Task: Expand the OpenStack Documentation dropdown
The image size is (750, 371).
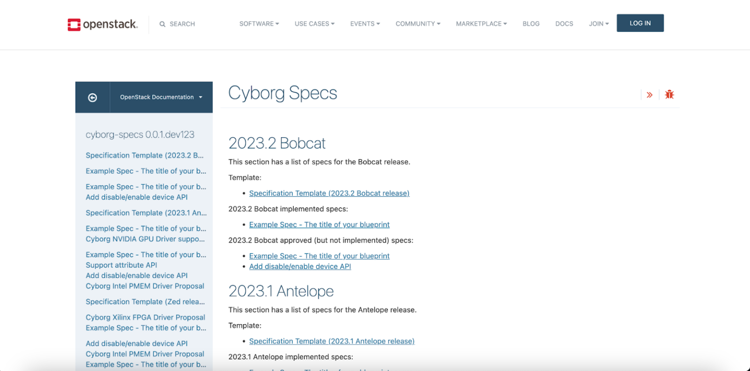Action: coord(161,97)
